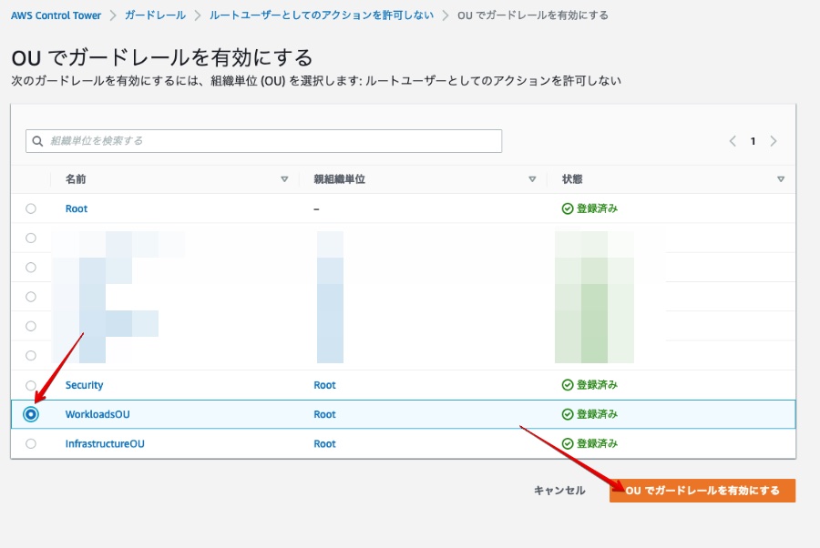The width and height of the screenshot is (820, 548).
Task: Go to the ガードレール breadcrumb link
Action: click(155, 15)
